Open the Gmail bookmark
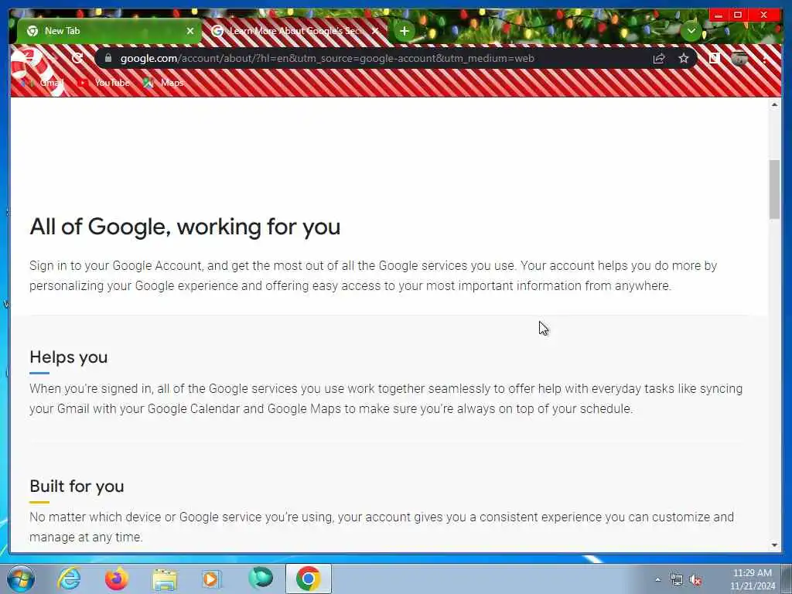792x594 pixels. [43, 83]
